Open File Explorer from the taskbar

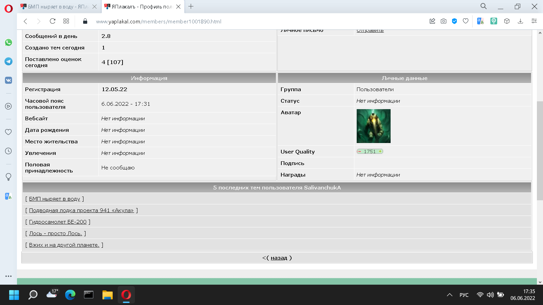(x=107, y=295)
